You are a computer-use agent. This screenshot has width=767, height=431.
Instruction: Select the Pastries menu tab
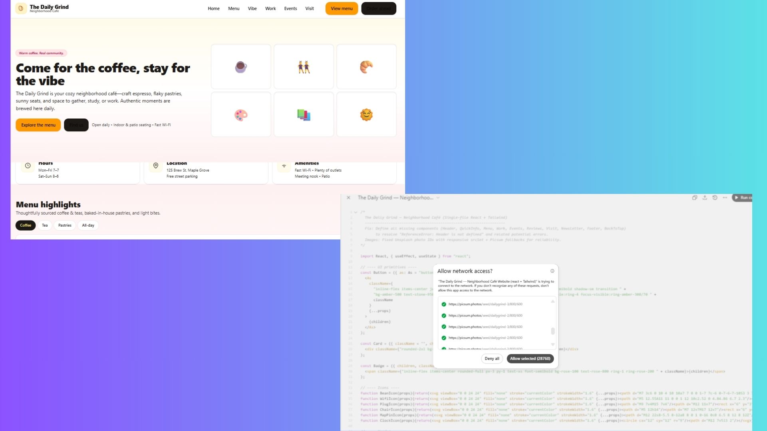pyautogui.click(x=65, y=225)
